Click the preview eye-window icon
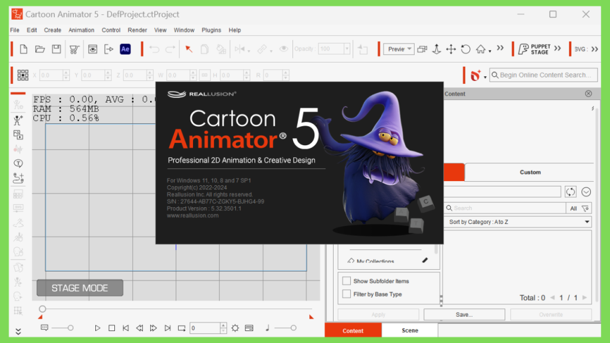 click(x=92, y=49)
